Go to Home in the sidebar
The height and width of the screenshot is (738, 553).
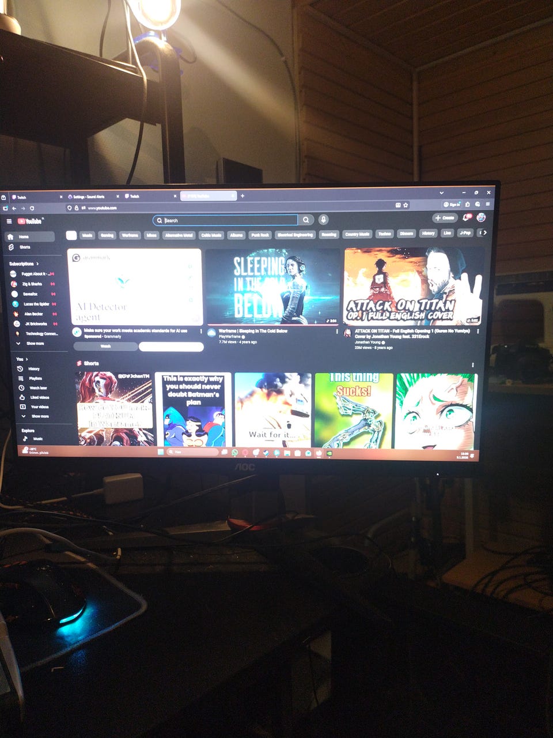click(29, 237)
